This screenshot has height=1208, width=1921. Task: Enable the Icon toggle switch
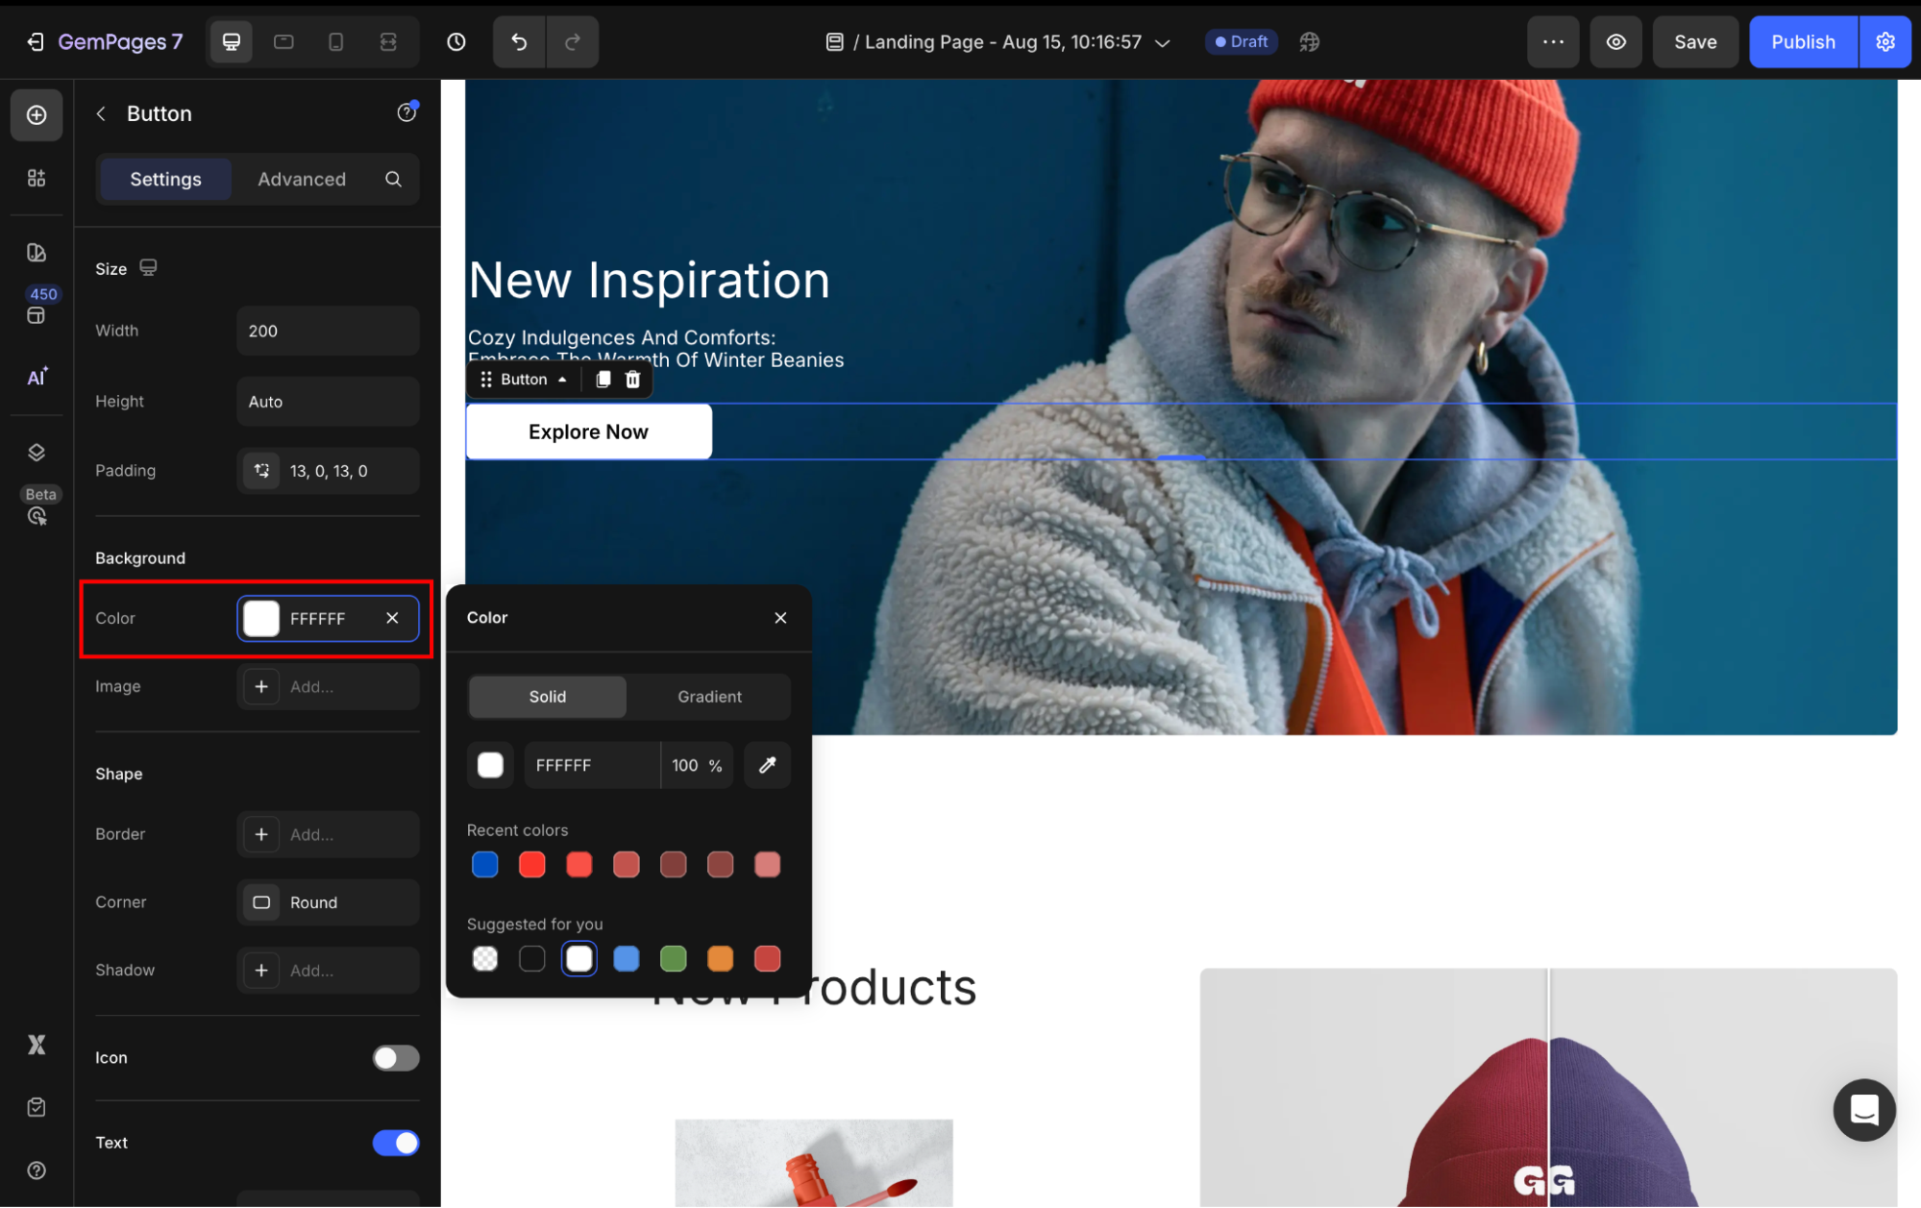coord(396,1058)
